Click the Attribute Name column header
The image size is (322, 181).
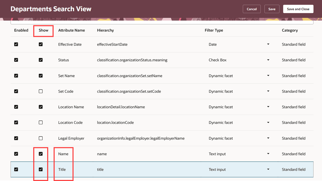pyautogui.click(x=71, y=30)
